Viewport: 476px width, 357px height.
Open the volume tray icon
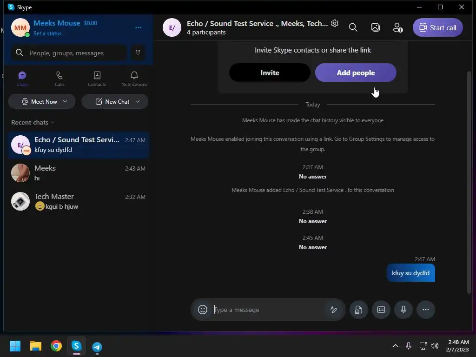click(435, 346)
